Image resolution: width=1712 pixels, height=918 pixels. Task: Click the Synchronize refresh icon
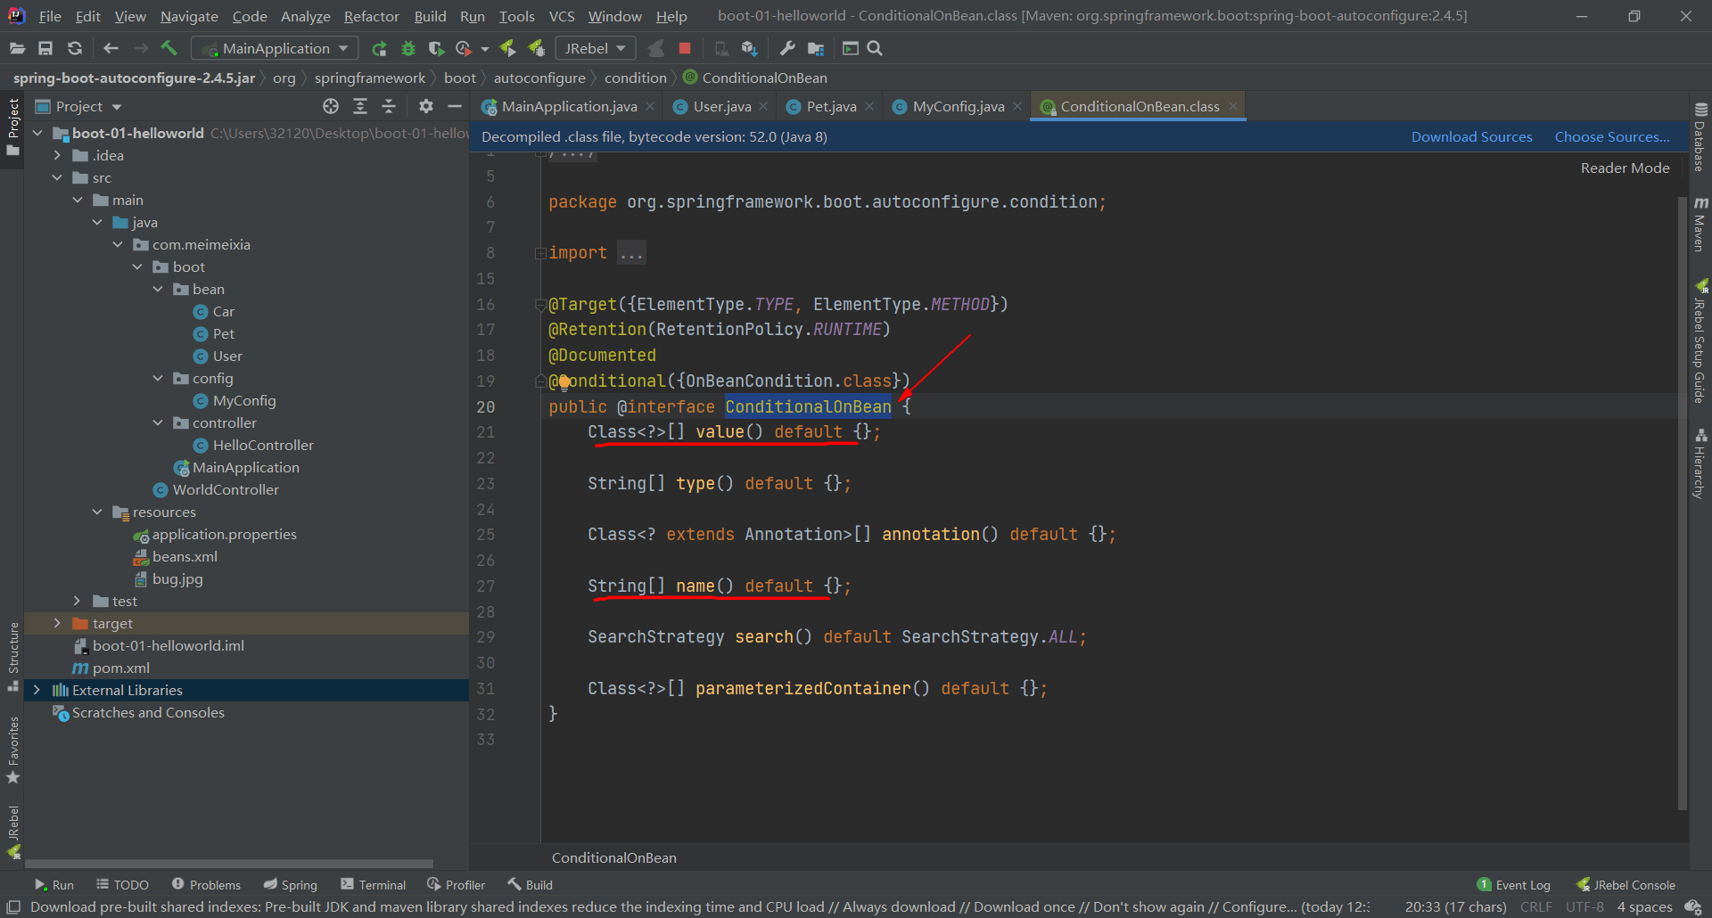pyautogui.click(x=75, y=48)
